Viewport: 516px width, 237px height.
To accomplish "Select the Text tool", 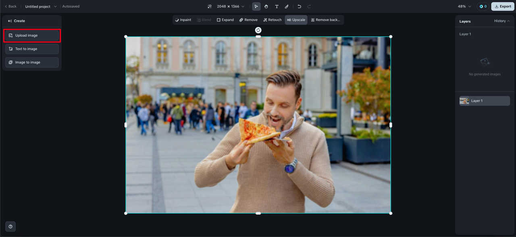I will (x=277, y=6).
